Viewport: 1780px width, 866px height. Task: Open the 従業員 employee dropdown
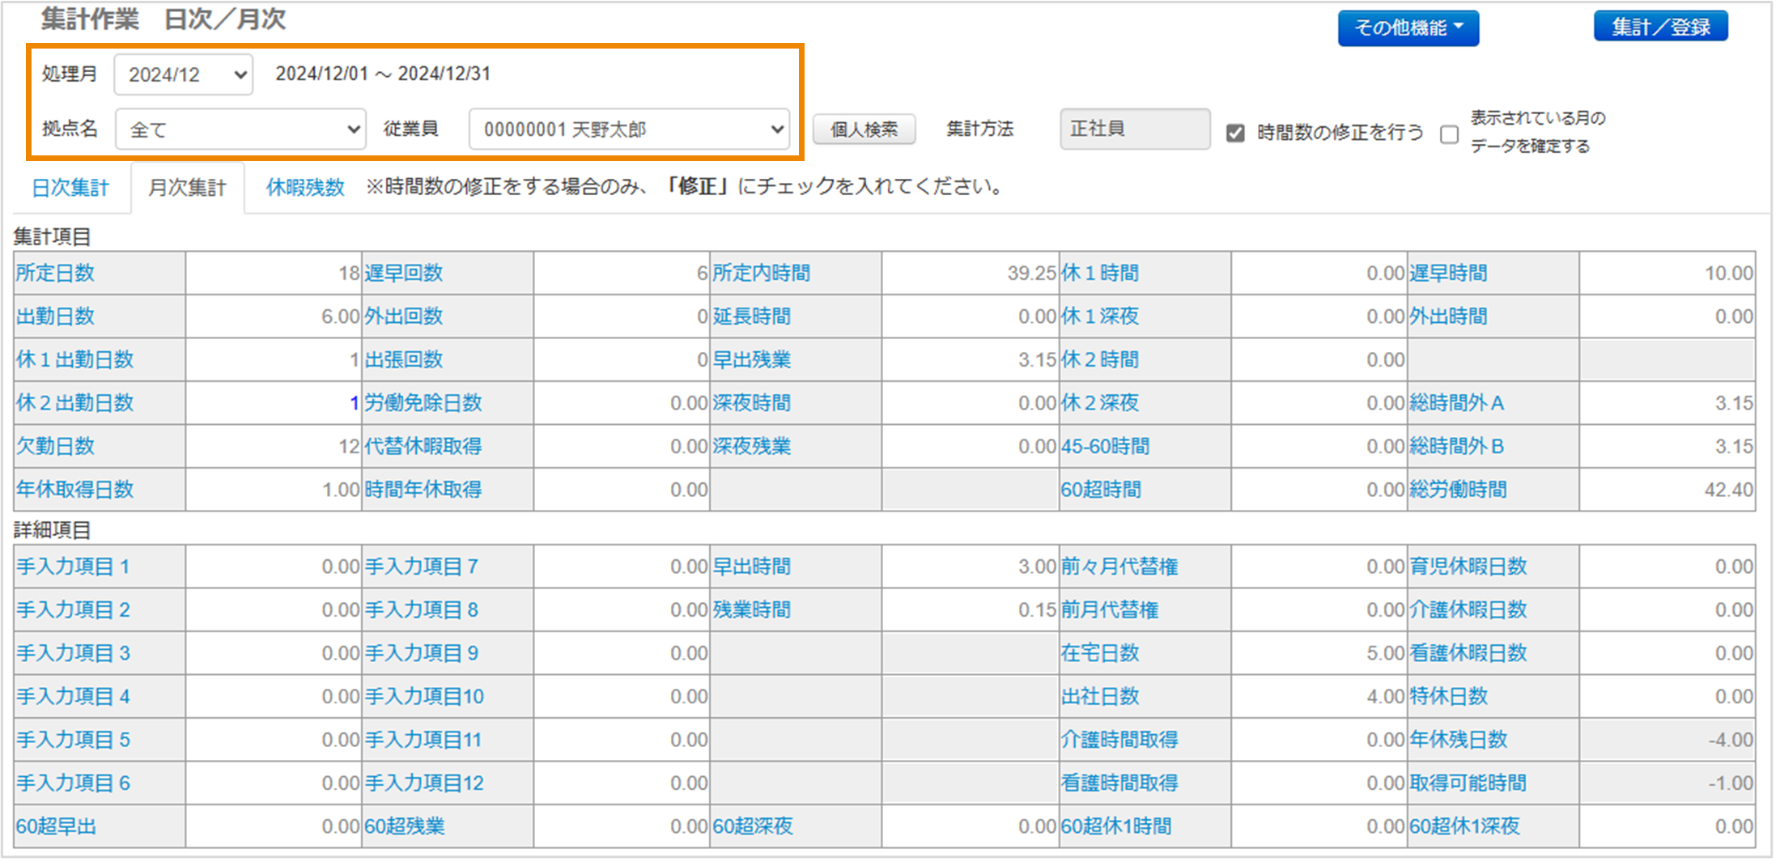(629, 129)
